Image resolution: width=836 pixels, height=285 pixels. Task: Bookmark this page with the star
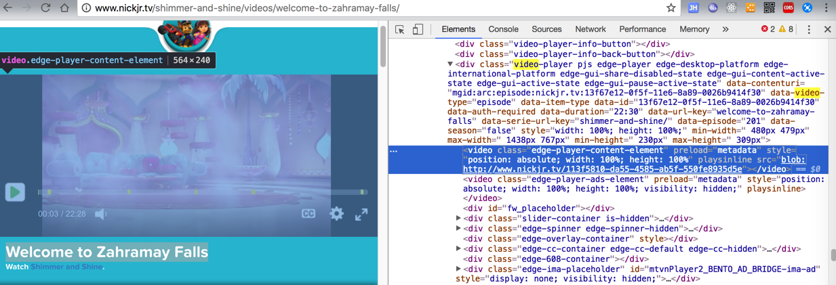point(671,8)
